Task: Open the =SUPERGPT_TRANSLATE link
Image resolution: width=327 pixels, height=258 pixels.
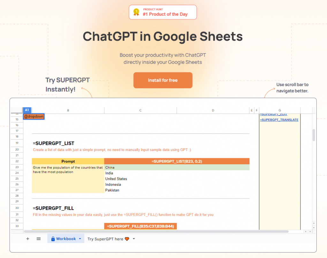Action: click(x=279, y=120)
